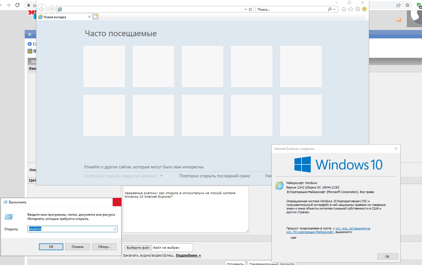Screen dimensions: 422x265
Task: Maximize the Internet Explorer window
Action: point(350,3)
